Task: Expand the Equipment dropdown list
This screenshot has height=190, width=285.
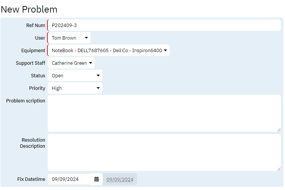Action: coord(108,51)
